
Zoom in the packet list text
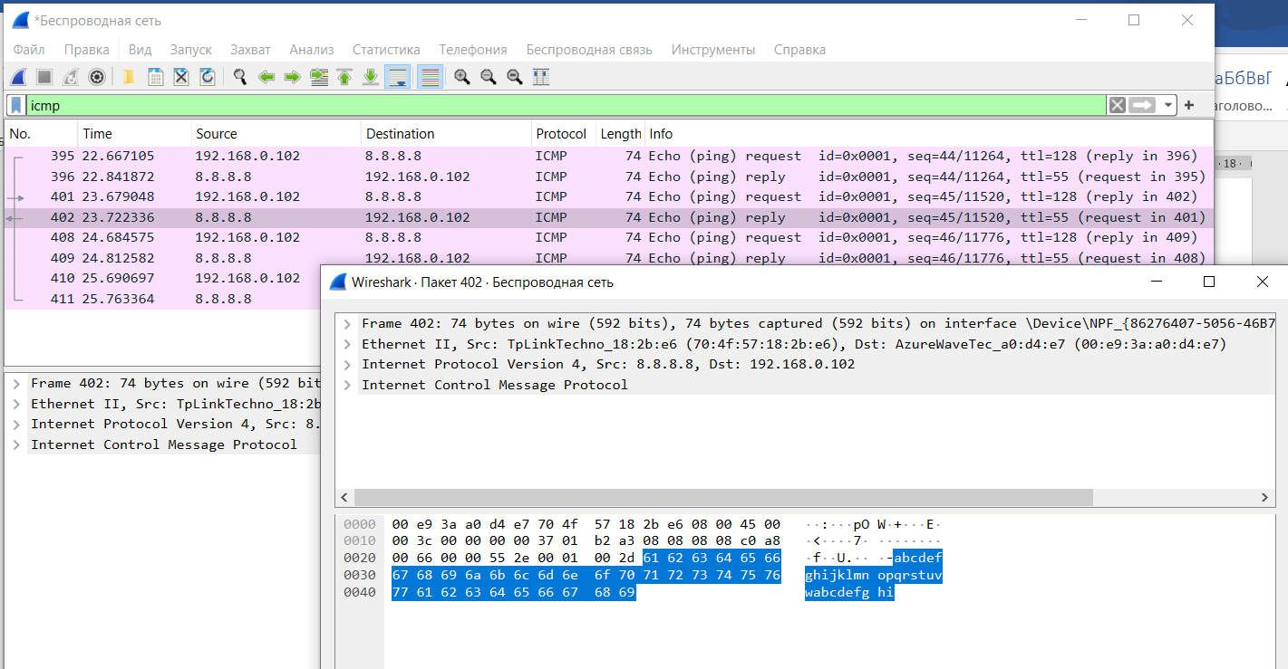pyautogui.click(x=462, y=77)
